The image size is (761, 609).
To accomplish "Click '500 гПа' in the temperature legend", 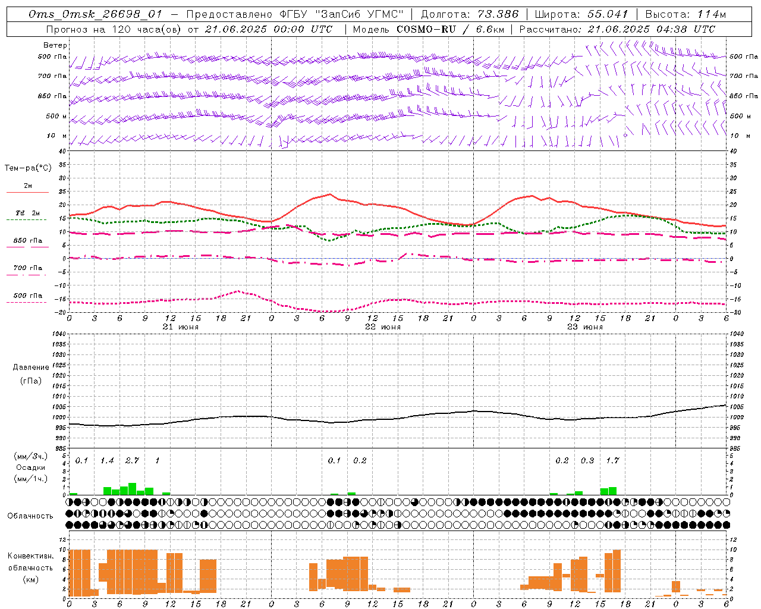I will 28,296.
